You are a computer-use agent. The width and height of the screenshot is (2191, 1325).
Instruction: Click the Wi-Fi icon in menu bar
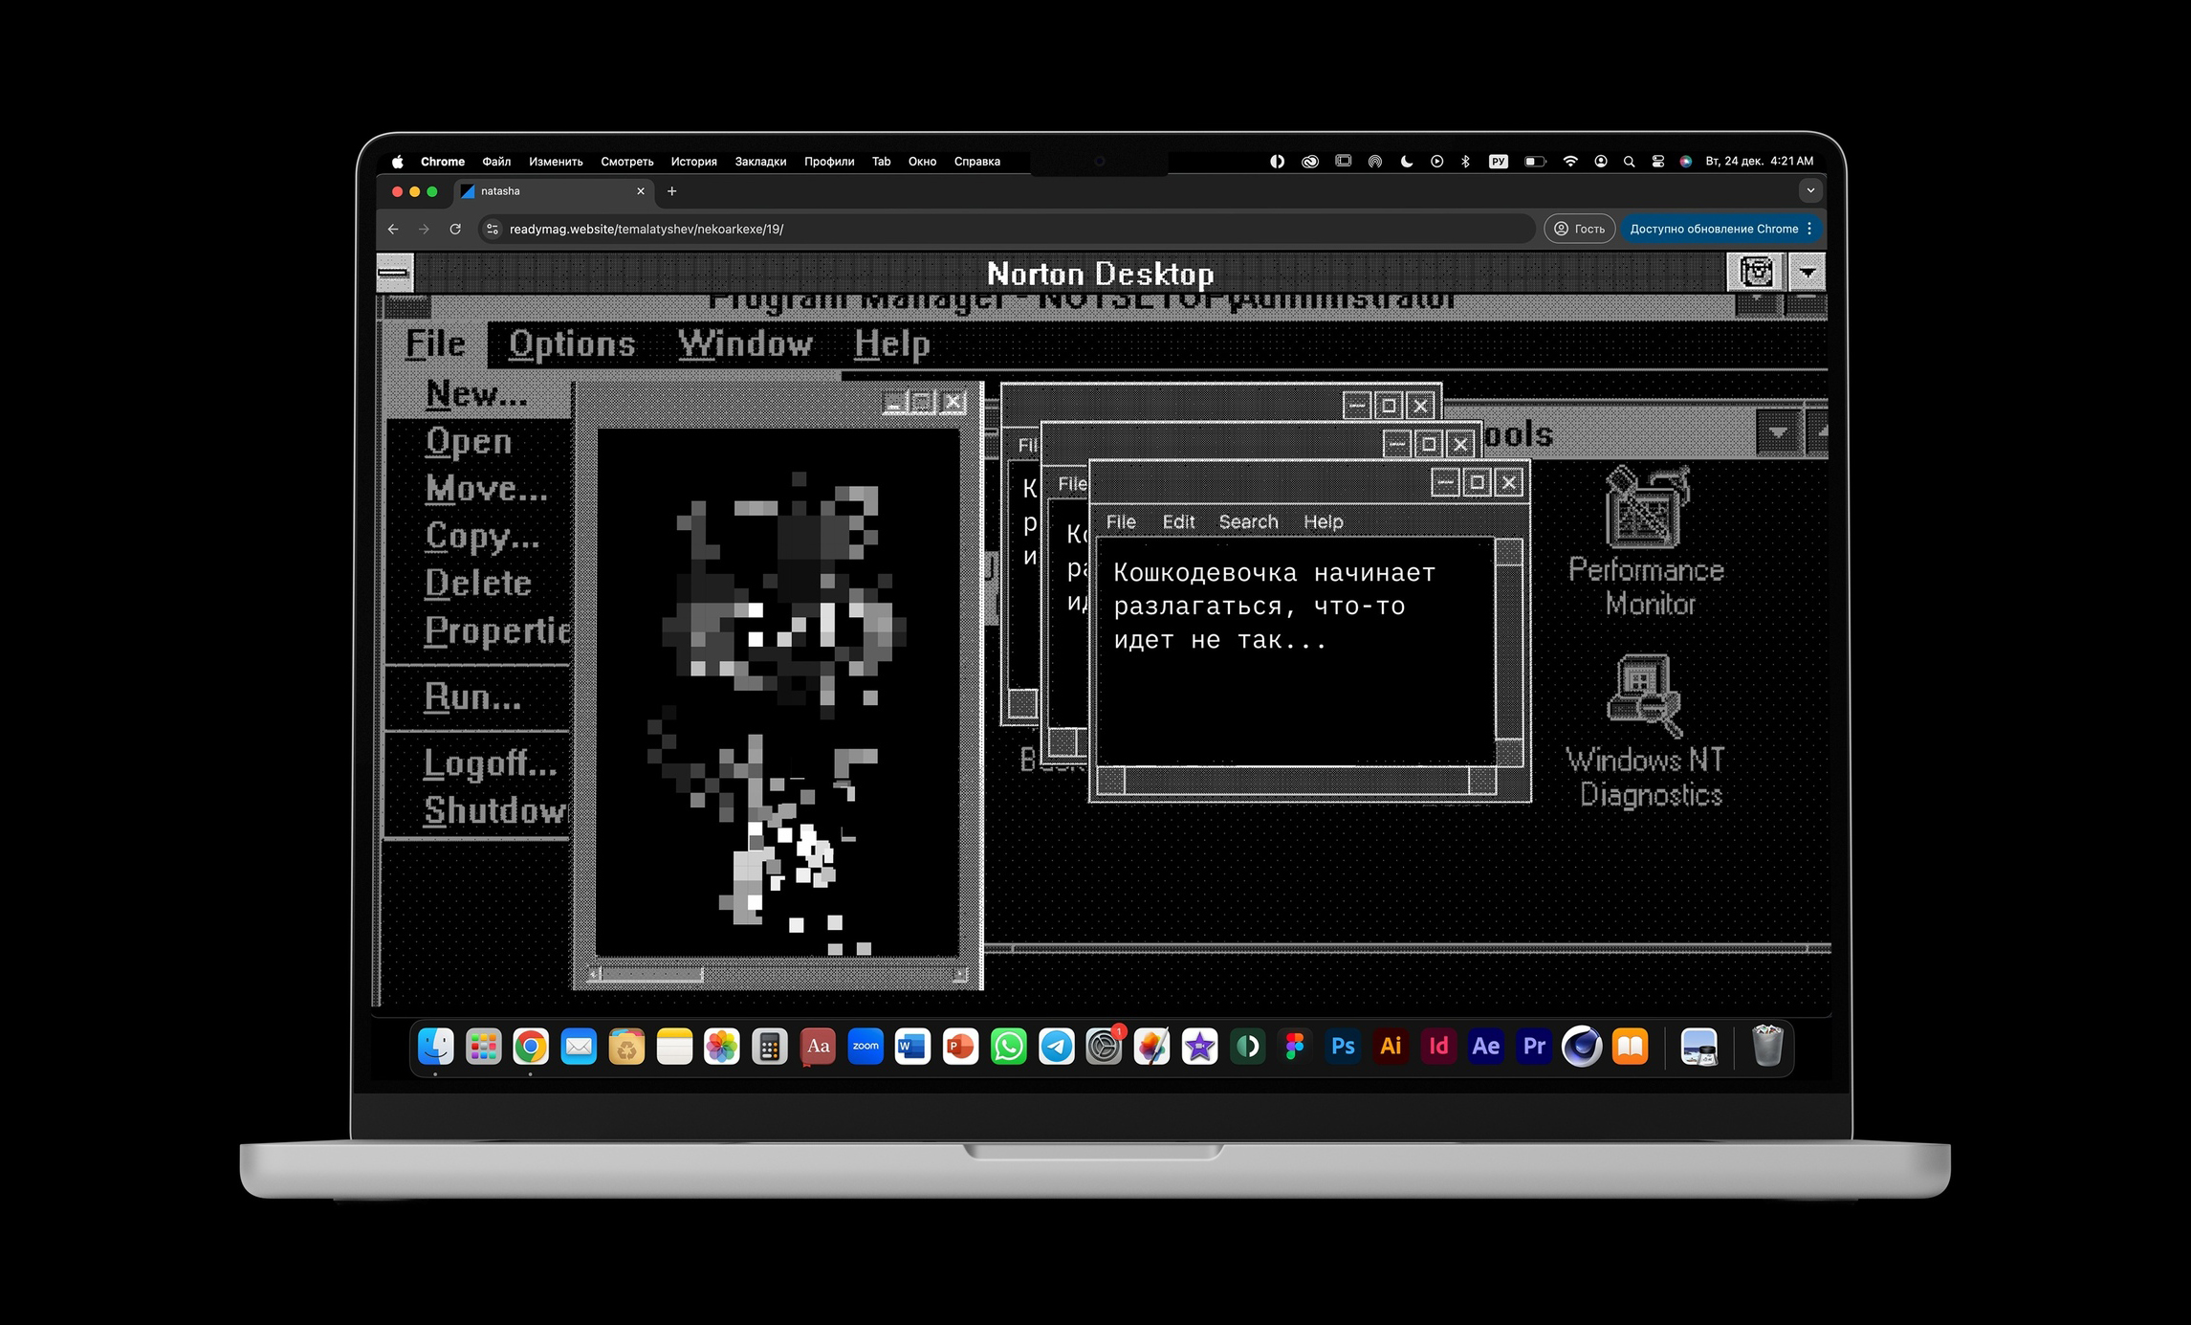[1569, 162]
